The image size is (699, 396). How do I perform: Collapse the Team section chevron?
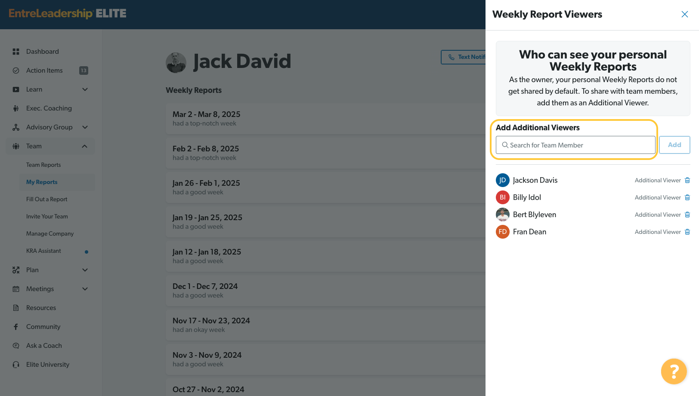tap(85, 146)
